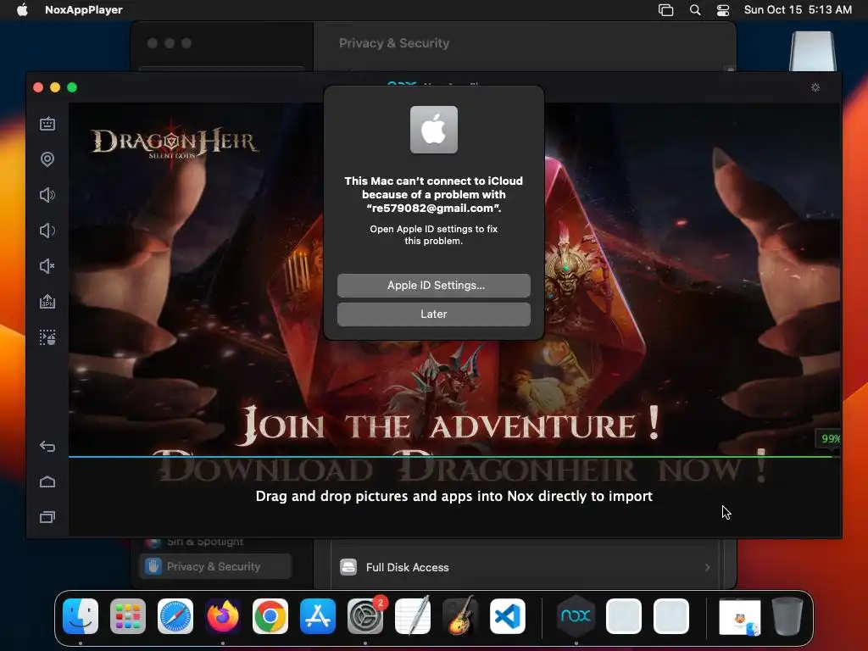Click the DragonHeir logo in Nox
Viewport: 868px width, 651px height.
click(x=175, y=142)
